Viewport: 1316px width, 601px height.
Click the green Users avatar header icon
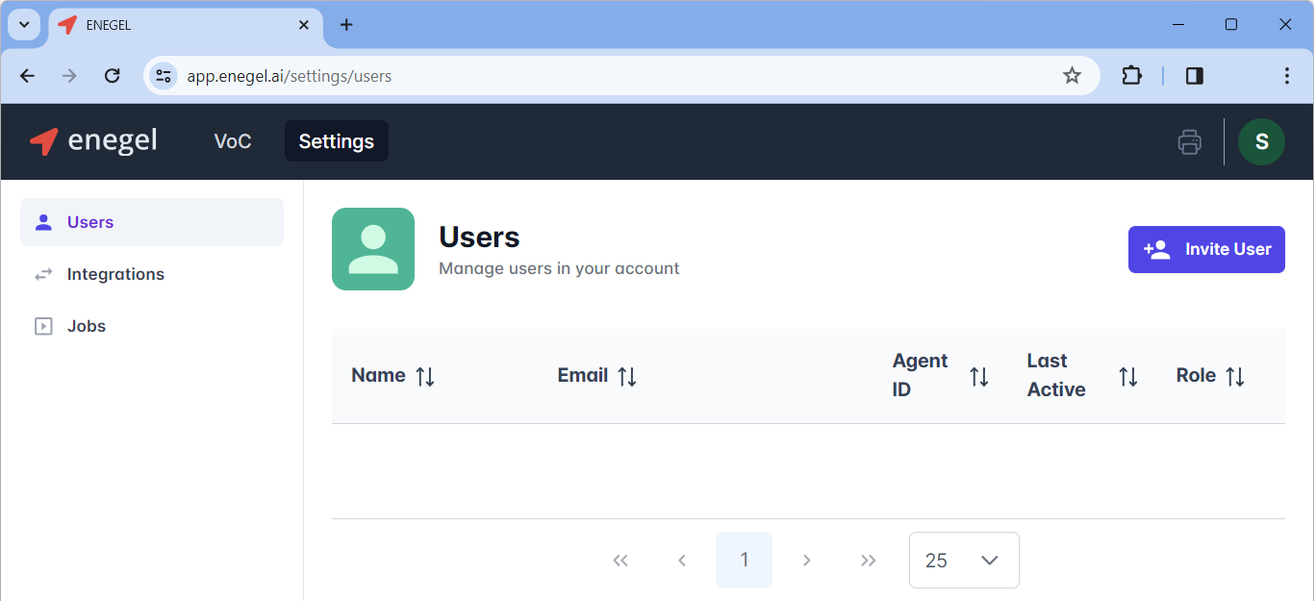coord(373,249)
